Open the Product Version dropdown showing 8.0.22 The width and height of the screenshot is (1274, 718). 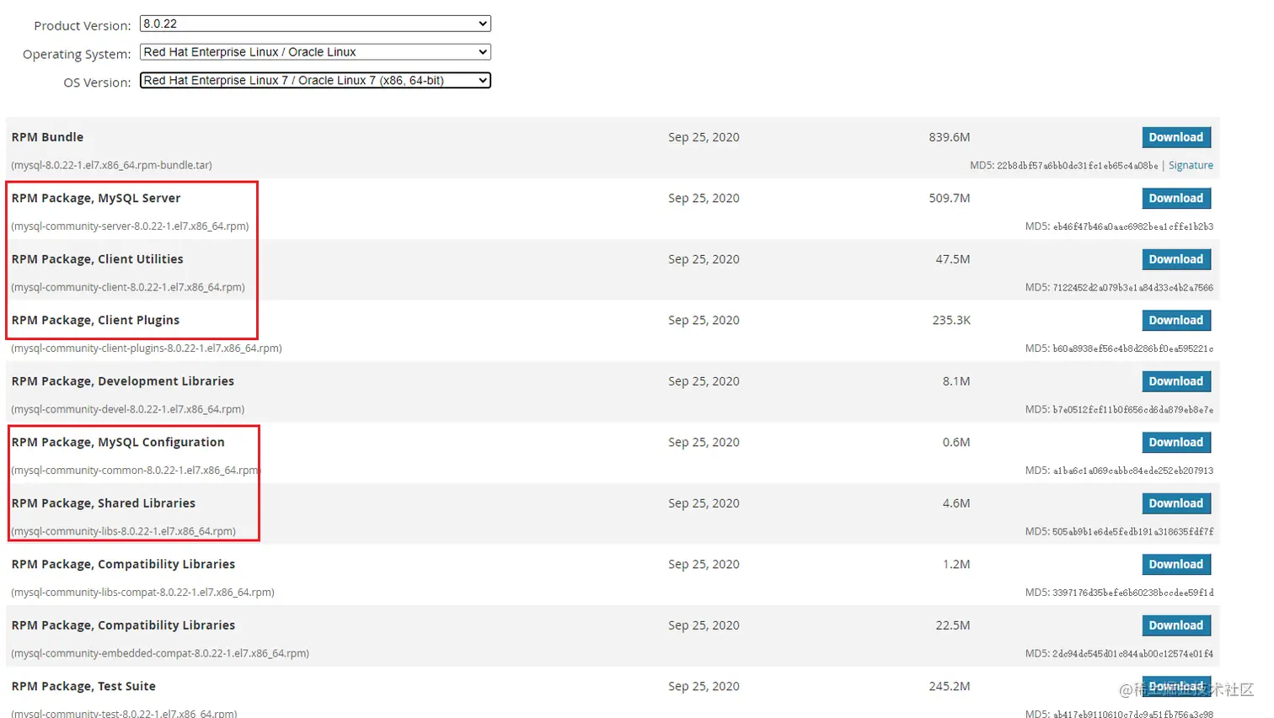(x=315, y=24)
